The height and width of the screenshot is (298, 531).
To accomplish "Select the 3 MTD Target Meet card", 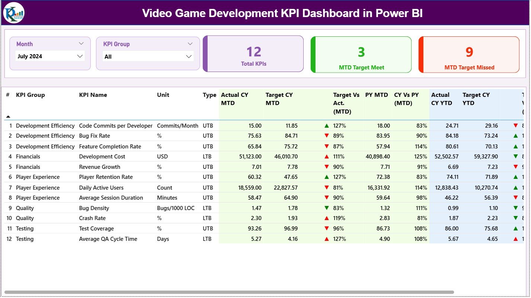I will click(x=360, y=54).
